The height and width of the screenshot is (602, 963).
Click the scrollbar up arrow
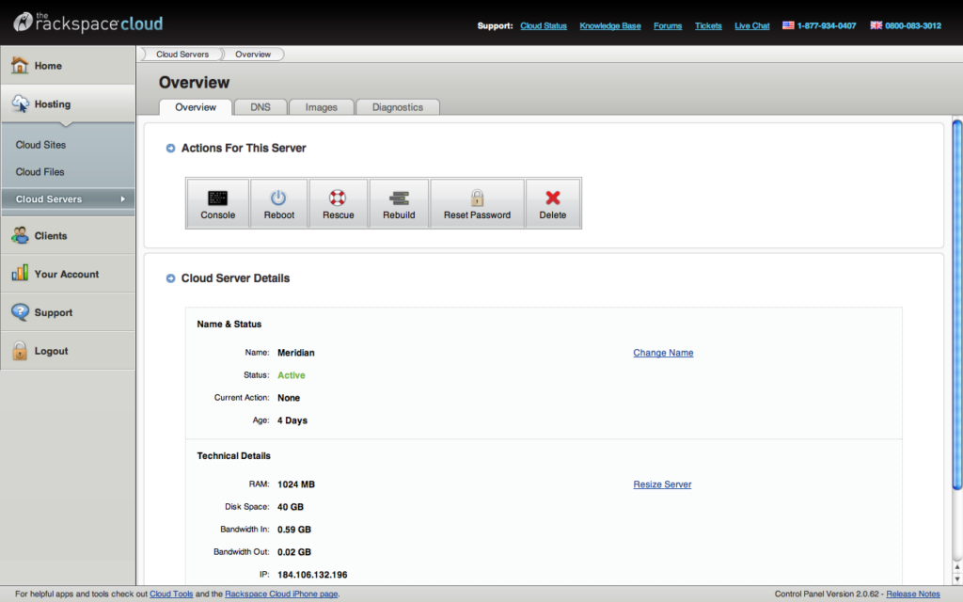pyautogui.click(x=956, y=567)
